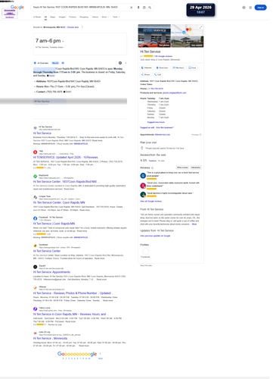
Task: Submit search with magnifier icon
Action: pos(150,8)
